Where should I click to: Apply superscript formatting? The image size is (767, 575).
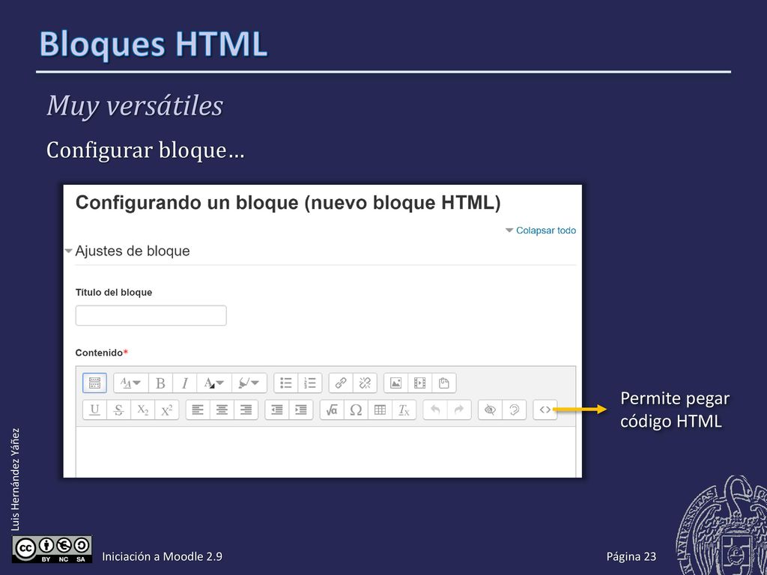pyautogui.click(x=166, y=410)
